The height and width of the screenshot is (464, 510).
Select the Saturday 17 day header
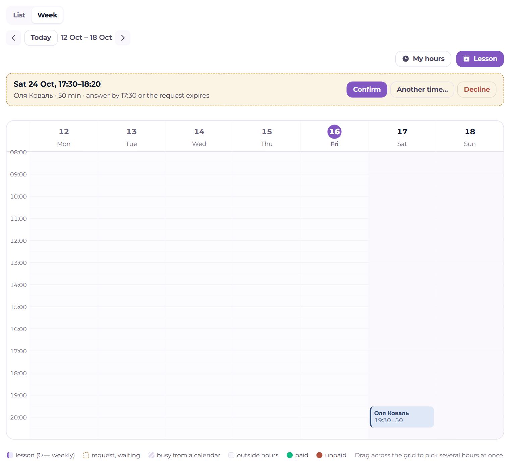pos(402,137)
